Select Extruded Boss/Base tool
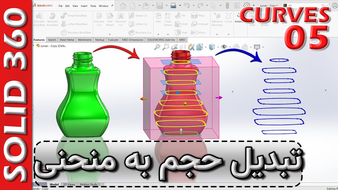 pos(39,20)
